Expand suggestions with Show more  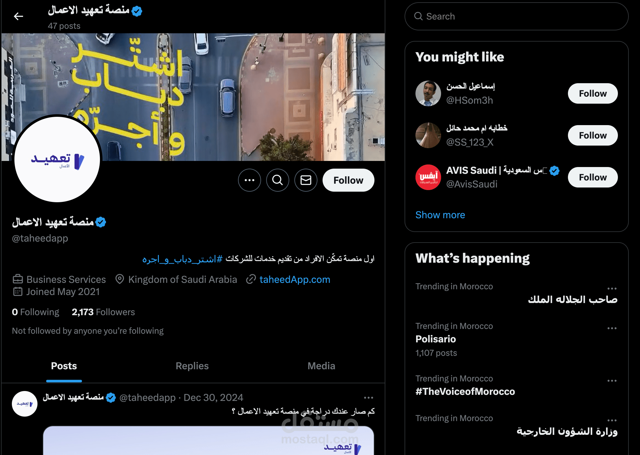(440, 215)
